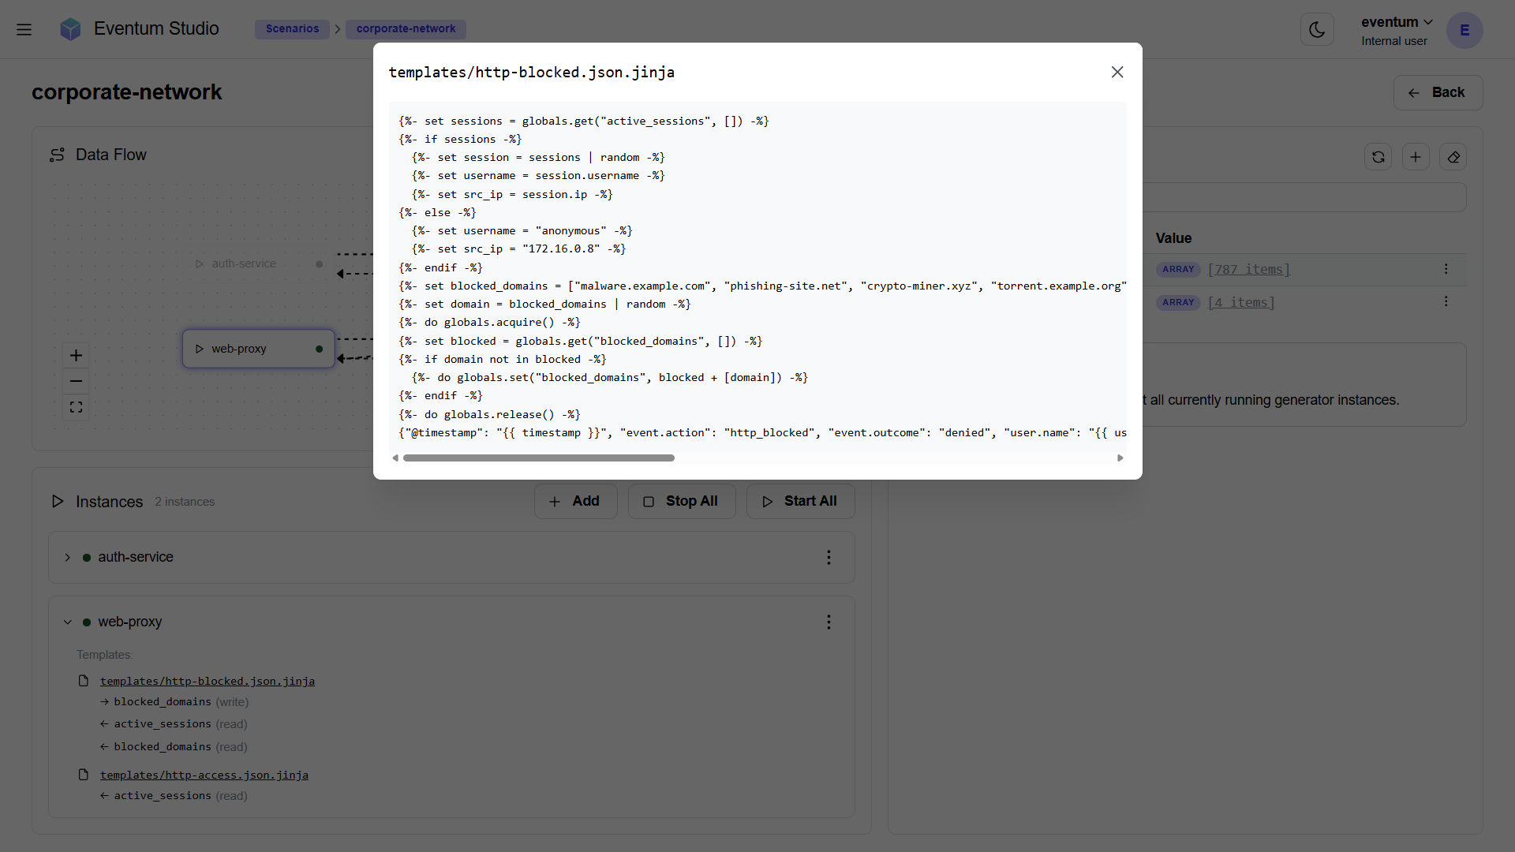The width and height of the screenshot is (1515, 852).
Task: Collapse the web-proxy instance
Action: pos(68,622)
